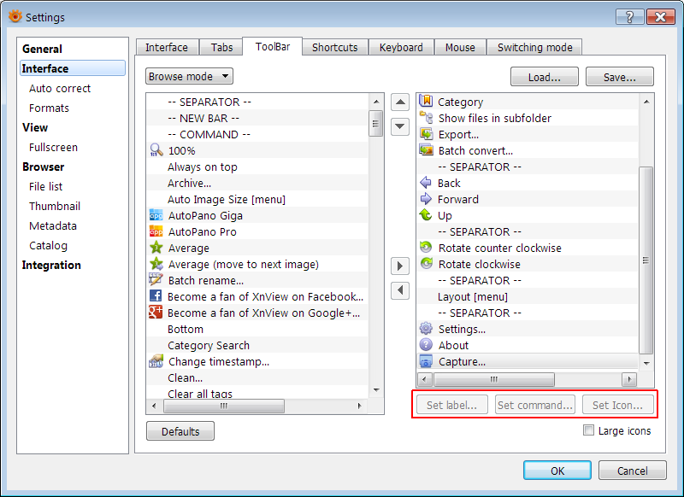
Task: Click the Category bookmark icon
Action: (x=426, y=101)
